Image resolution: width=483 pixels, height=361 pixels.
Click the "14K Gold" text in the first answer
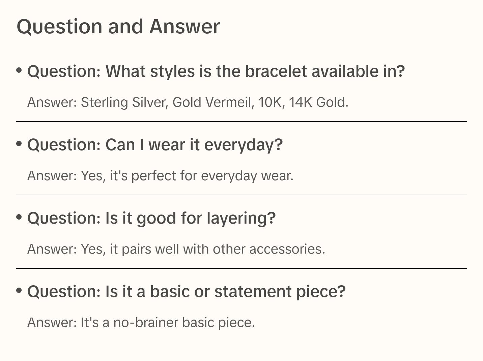(318, 102)
